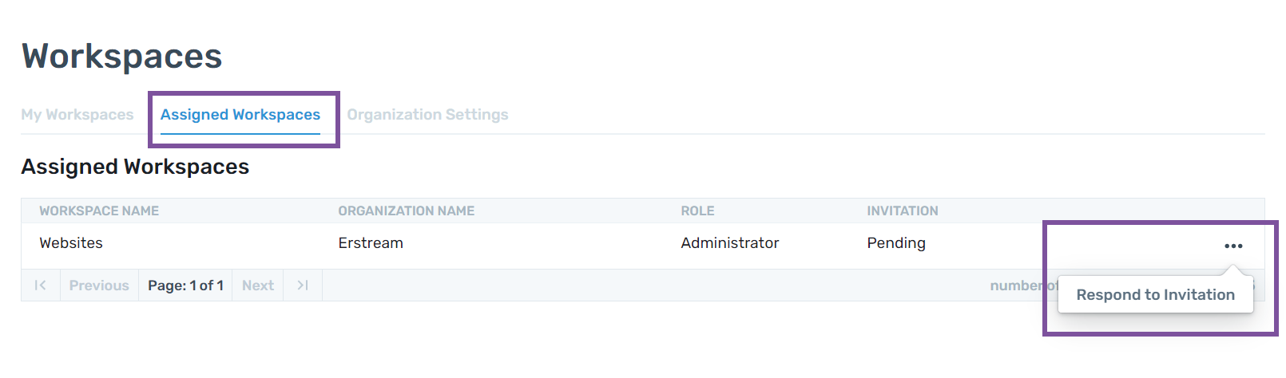Sort by Organization Name column header

[x=406, y=211]
